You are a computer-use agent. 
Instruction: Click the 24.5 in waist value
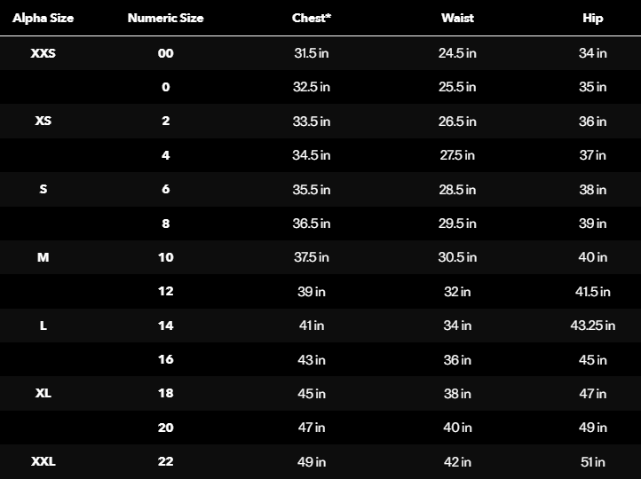(x=457, y=53)
